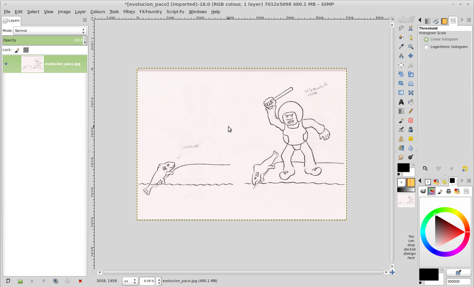Select the Text tool
Viewport: 474px width, 287px height.
[401, 102]
